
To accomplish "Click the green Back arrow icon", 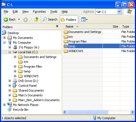I will pyautogui.click(x=6, y=20).
